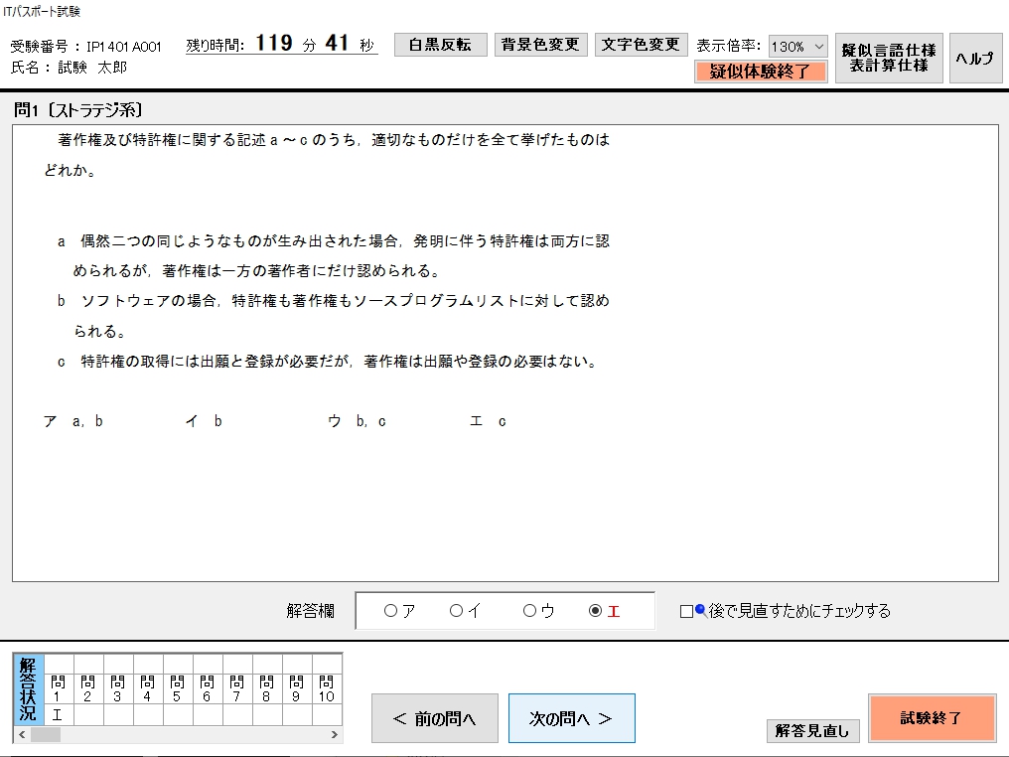Click the 文字色変更 button

point(641,46)
